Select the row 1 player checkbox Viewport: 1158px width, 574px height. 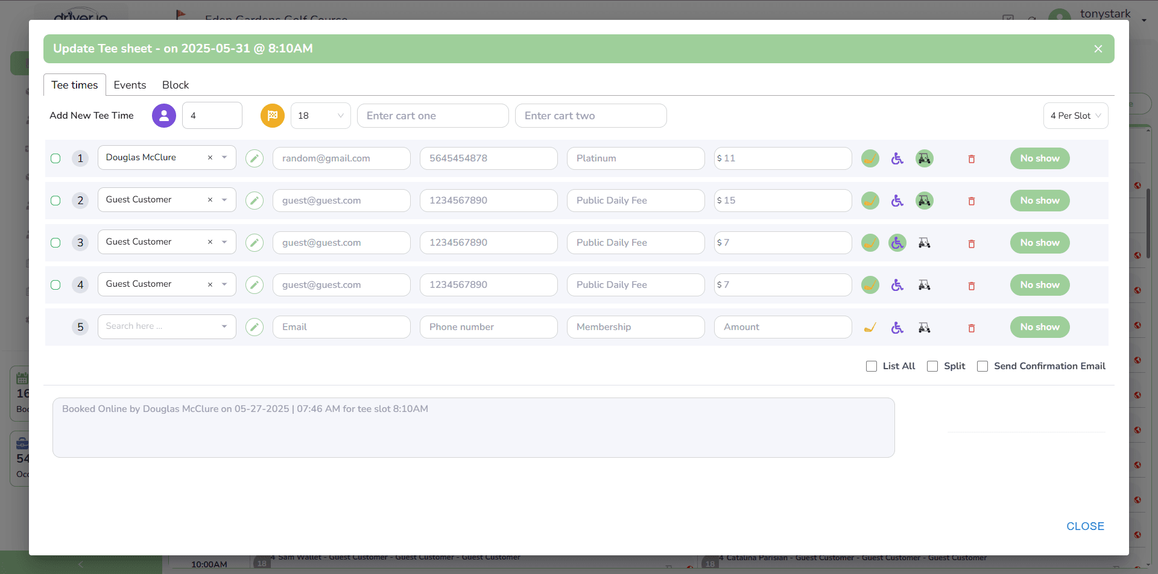click(x=55, y=158)
